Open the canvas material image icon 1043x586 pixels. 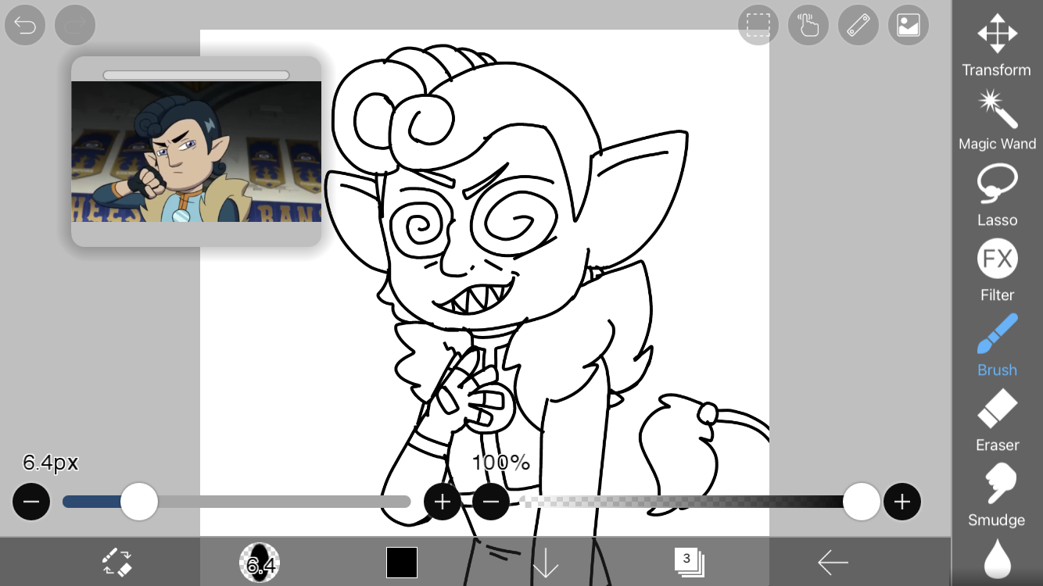909,26
